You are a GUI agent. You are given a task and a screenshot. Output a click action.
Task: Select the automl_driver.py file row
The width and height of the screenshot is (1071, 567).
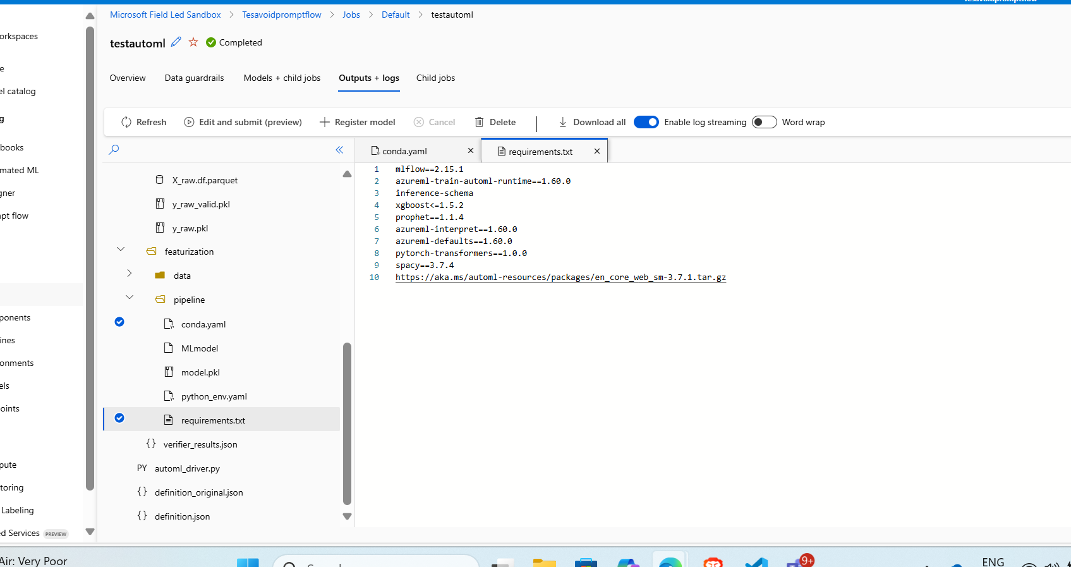tap(221, 468)
